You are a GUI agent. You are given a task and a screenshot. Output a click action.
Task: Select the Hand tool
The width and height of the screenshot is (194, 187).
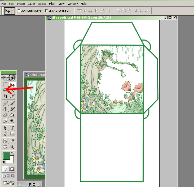pos(5,147)
